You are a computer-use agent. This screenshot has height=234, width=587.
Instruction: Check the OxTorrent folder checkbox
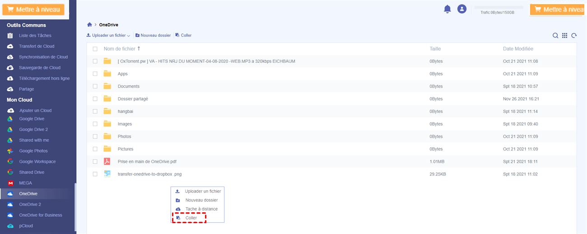[x=95, y=61]
